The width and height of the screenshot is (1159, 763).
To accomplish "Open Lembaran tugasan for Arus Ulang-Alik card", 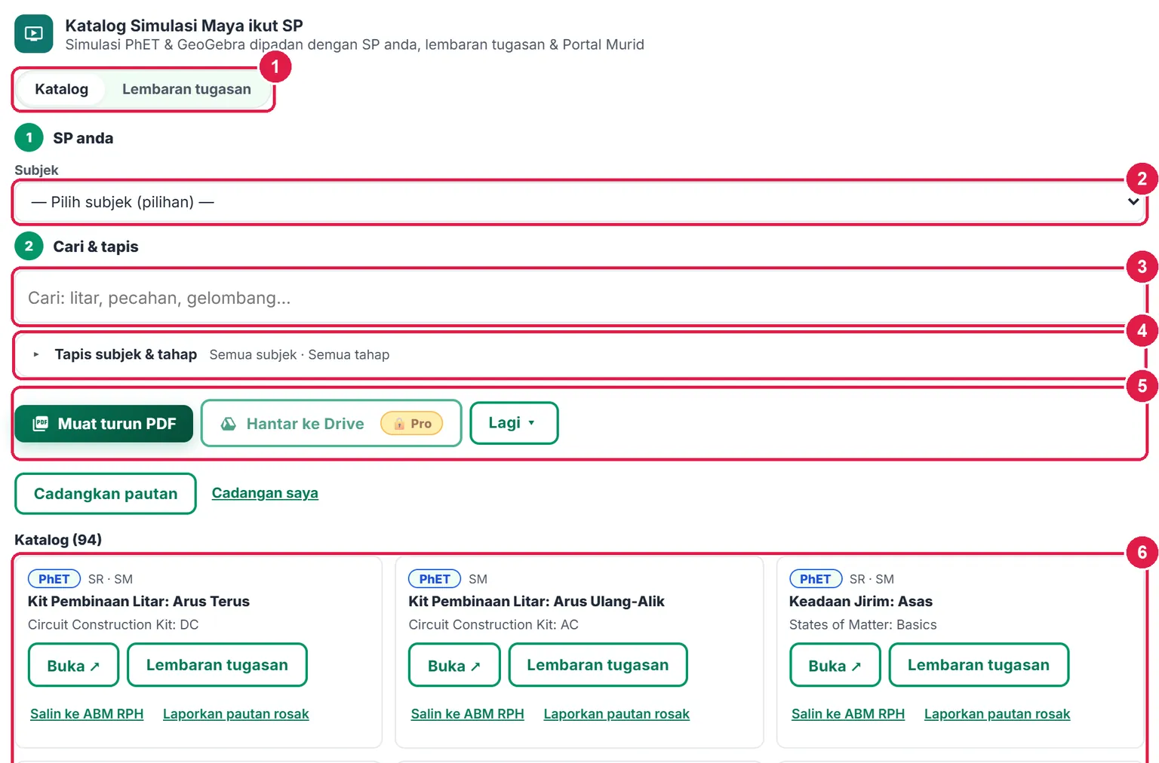I will tap(598, 665).
